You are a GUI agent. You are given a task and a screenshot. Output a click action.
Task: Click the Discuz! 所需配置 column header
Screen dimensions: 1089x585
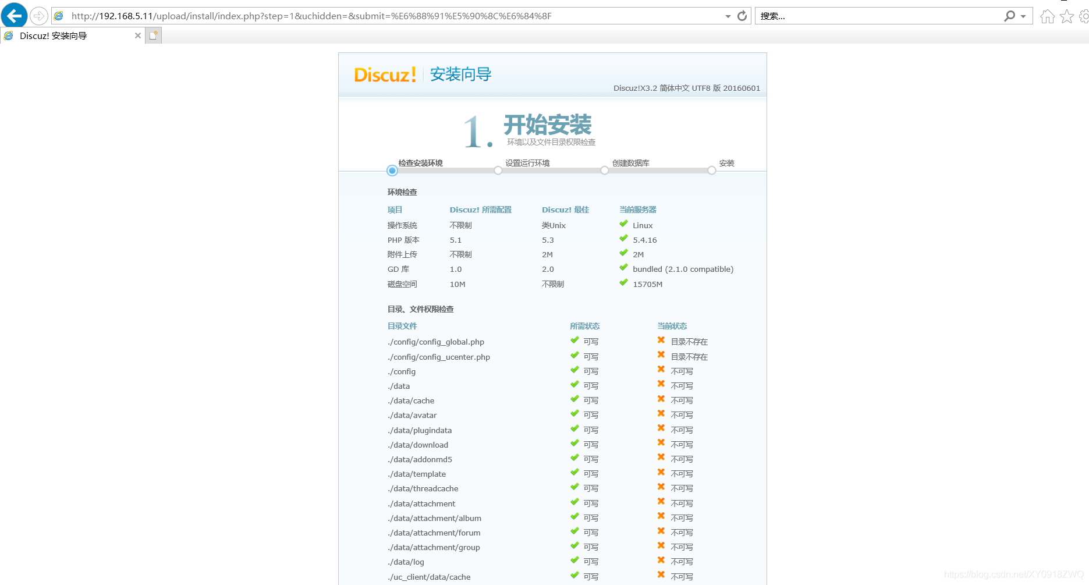(481, 210)
